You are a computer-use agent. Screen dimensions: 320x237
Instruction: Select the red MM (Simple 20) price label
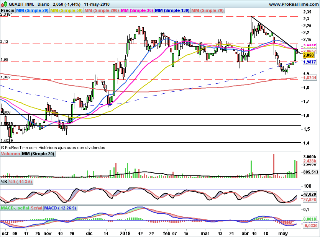(x=208, y=10)
